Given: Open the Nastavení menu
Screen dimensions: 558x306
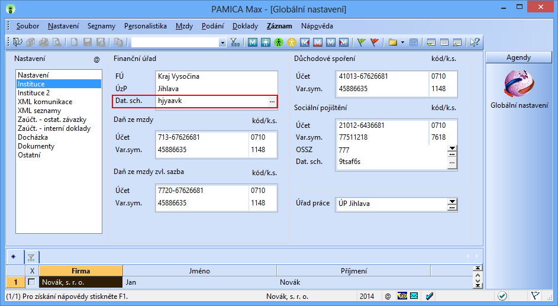Looking at the screenshot, I should click(x=63, y=26).
